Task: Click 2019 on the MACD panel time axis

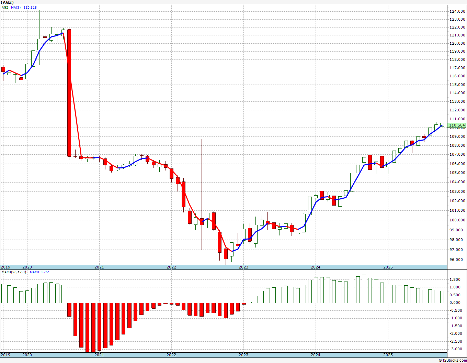Action: [x=5, y=355]
